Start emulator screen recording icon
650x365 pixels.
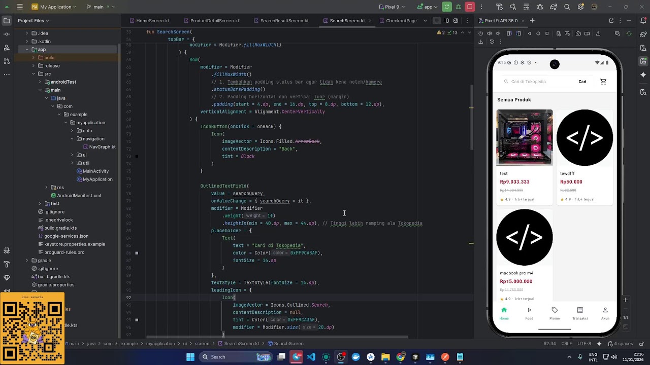click(x=587, y=33)
